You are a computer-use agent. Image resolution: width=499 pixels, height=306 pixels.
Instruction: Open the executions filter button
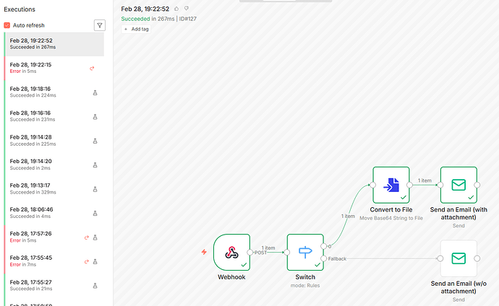pos(100,25)
